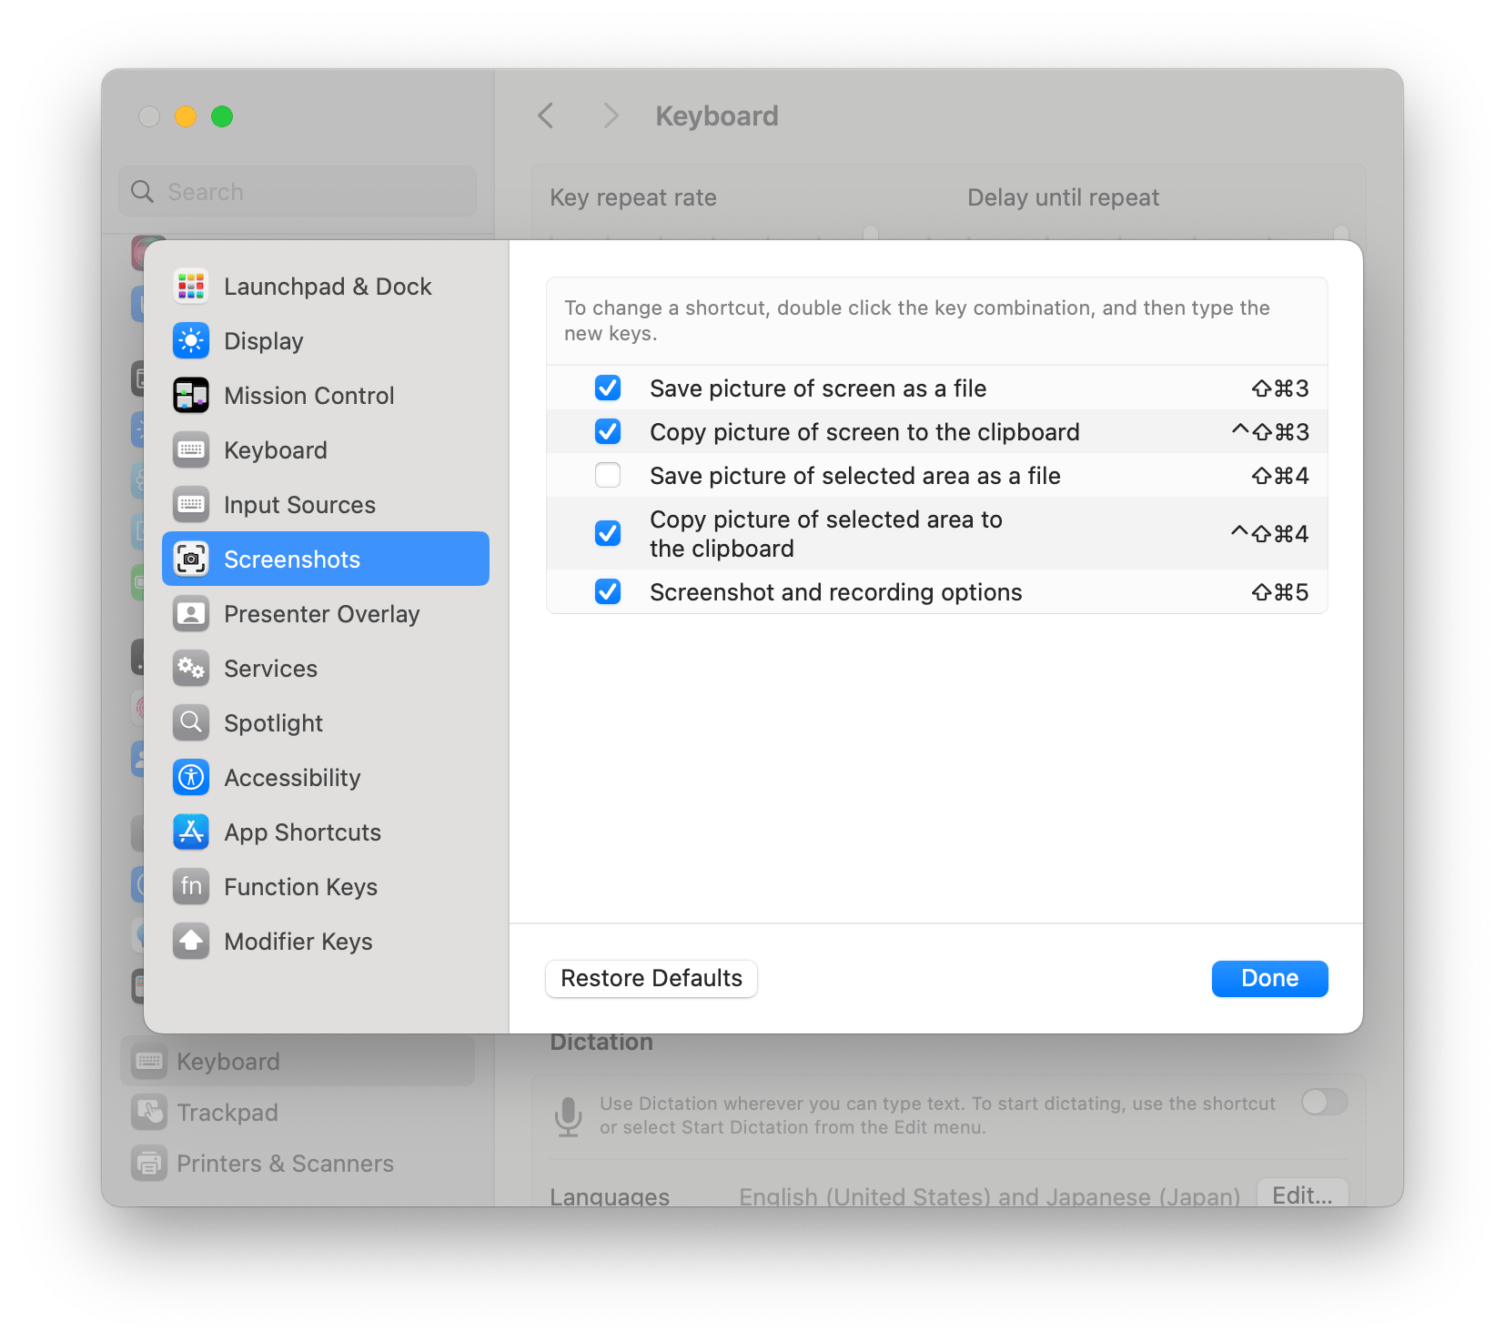Open Input Sources settings
The image size is (1505, 1341).
click(299, 505)
